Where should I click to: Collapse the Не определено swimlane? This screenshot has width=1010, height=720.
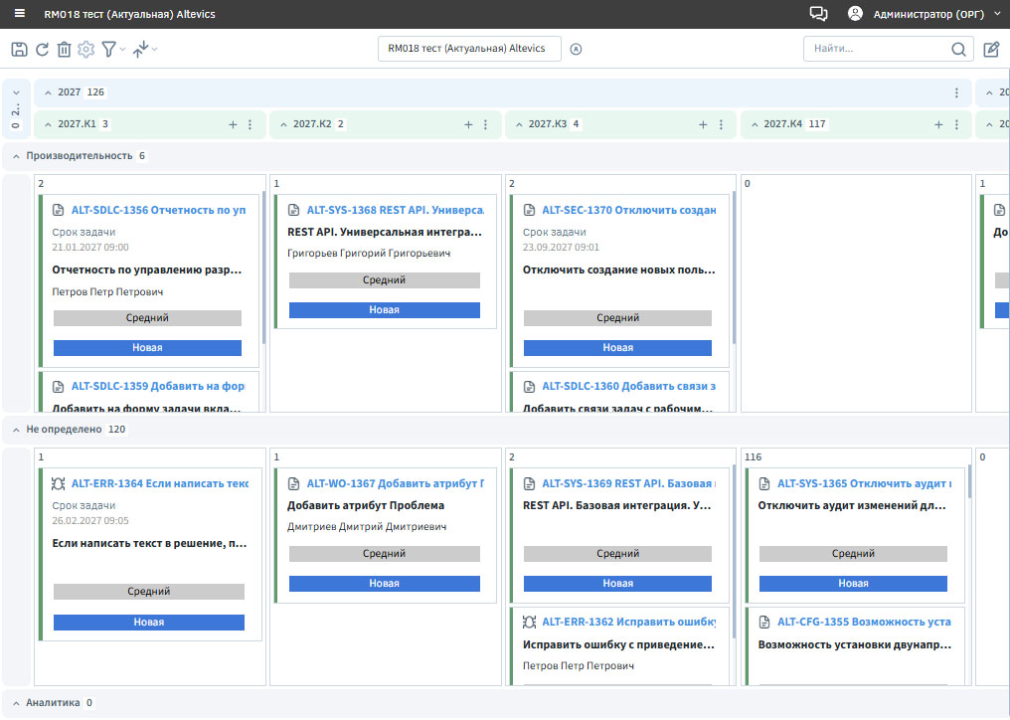tap(16, 430)
